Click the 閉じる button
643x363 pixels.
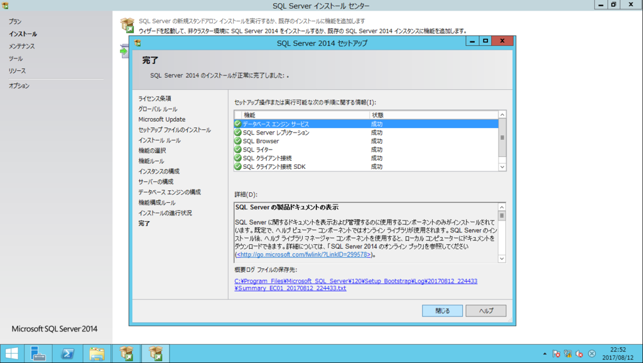click(442, 310)
